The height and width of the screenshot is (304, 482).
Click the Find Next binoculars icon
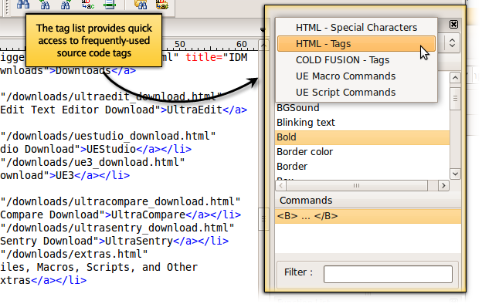tap(66, 5)
